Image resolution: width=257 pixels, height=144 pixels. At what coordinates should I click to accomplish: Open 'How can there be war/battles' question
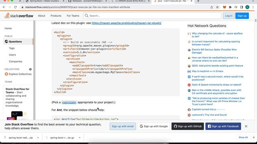tap(215, 59)
